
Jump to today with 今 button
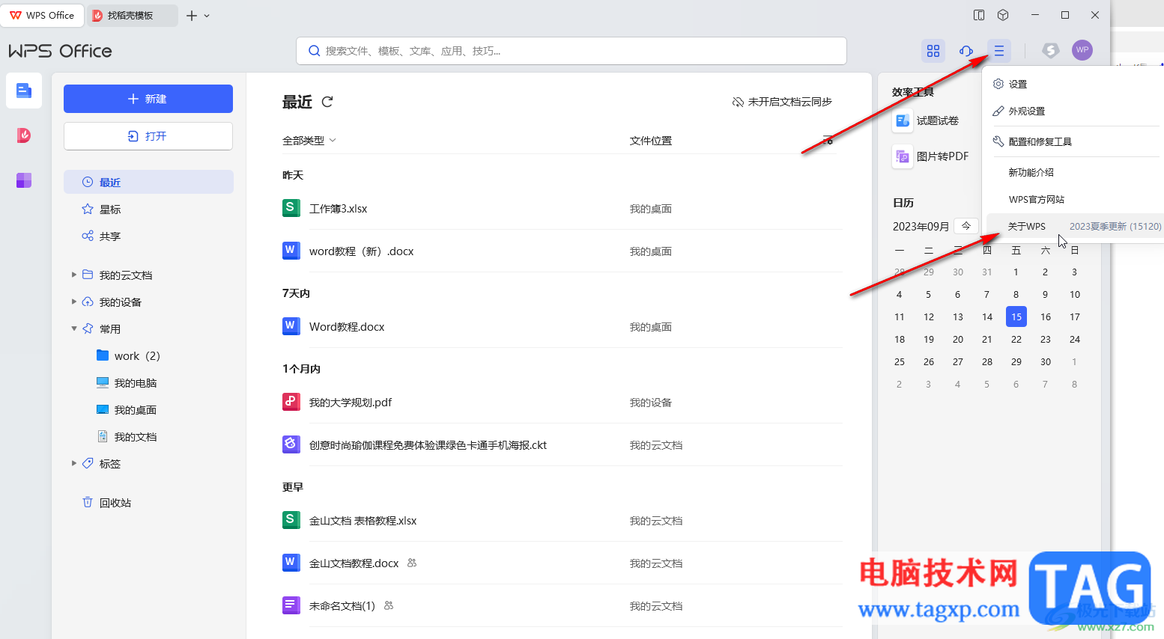coord(966,226)
